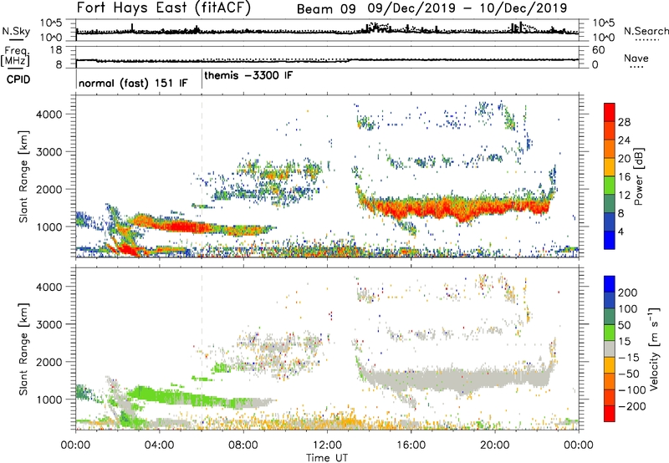Click the 'Power [dB]' color bar label
669x463 pixels.
639,176
